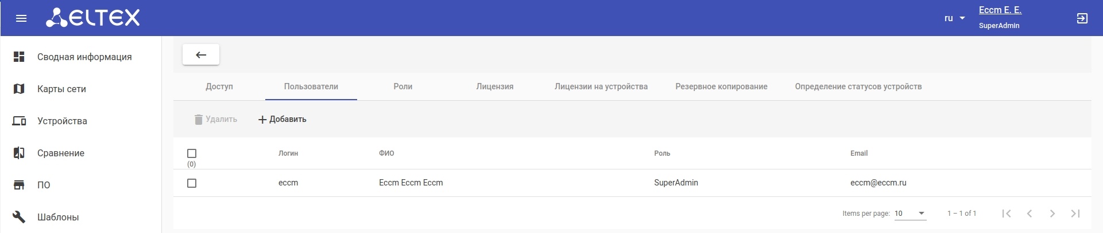Viewport: 1103px width, 233px height.
Task: Open the Eccm E. E. profile link
Action: point(1000,10)
